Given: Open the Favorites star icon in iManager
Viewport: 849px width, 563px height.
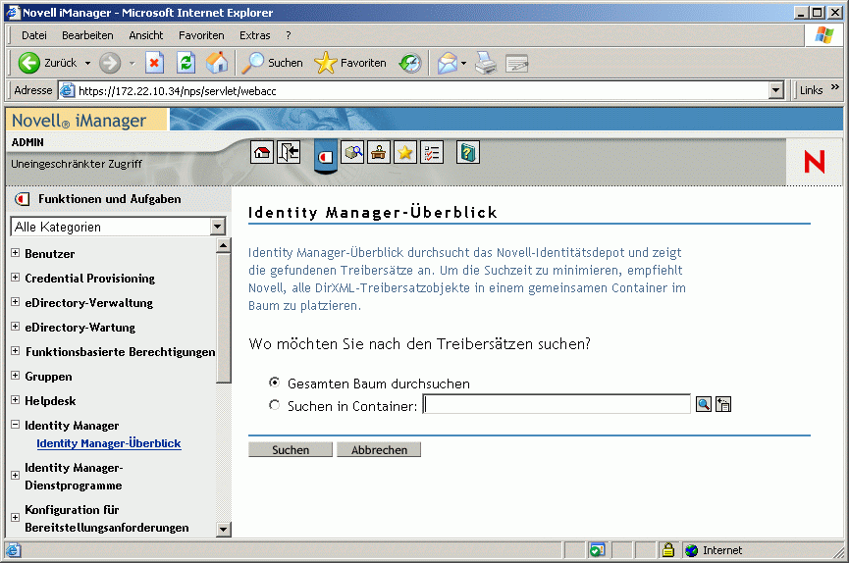Looking at the screenshot, I should 405,153.
